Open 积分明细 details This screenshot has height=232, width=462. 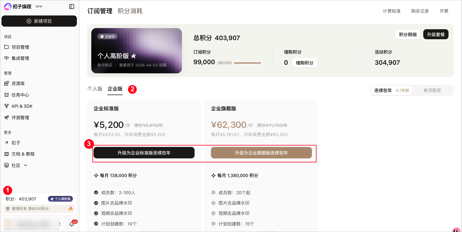(x=408, y=34)
